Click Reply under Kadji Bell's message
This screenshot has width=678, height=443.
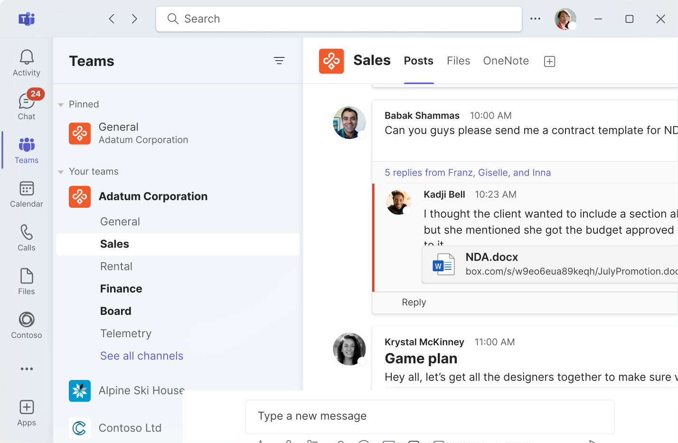(x=414, y=303)
